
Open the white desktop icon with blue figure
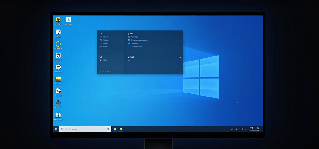pyautogui.click(x=69, y=20)
